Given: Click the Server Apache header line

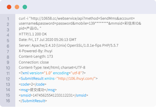Looking at the screenshot, I should (69, 46).
